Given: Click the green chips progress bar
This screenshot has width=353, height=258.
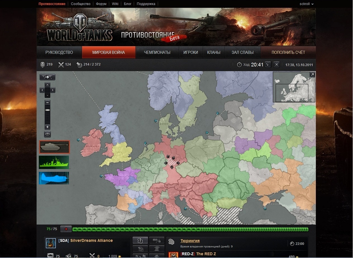Looking at the screenshot, I should click(x=190, y=229).
